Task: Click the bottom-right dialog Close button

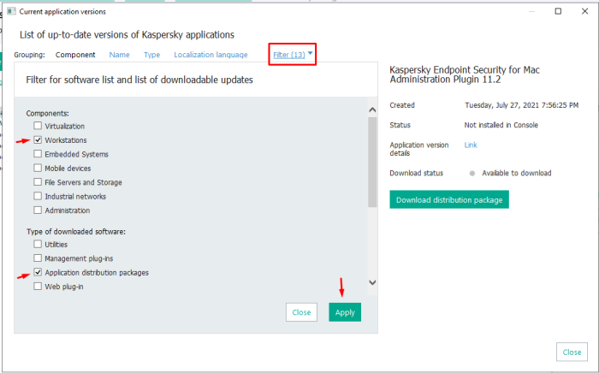Action: pyautogui.click(x=572, y=352)
